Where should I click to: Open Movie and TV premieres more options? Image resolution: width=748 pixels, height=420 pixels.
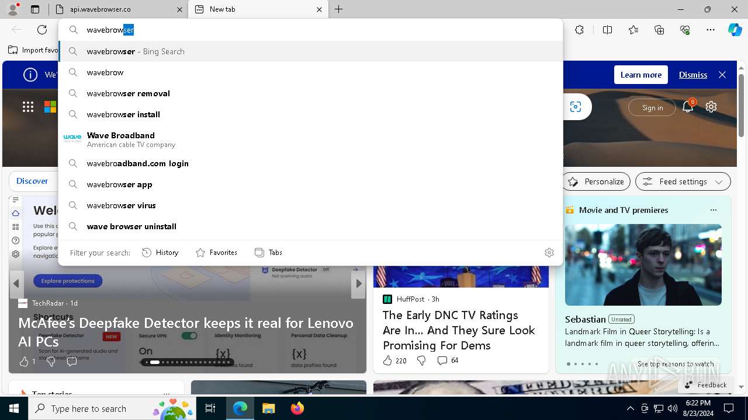(713, 210)
